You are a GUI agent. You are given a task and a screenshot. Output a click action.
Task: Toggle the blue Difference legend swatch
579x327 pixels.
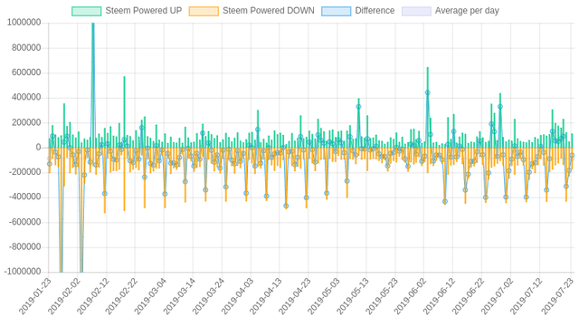[336, 11]
